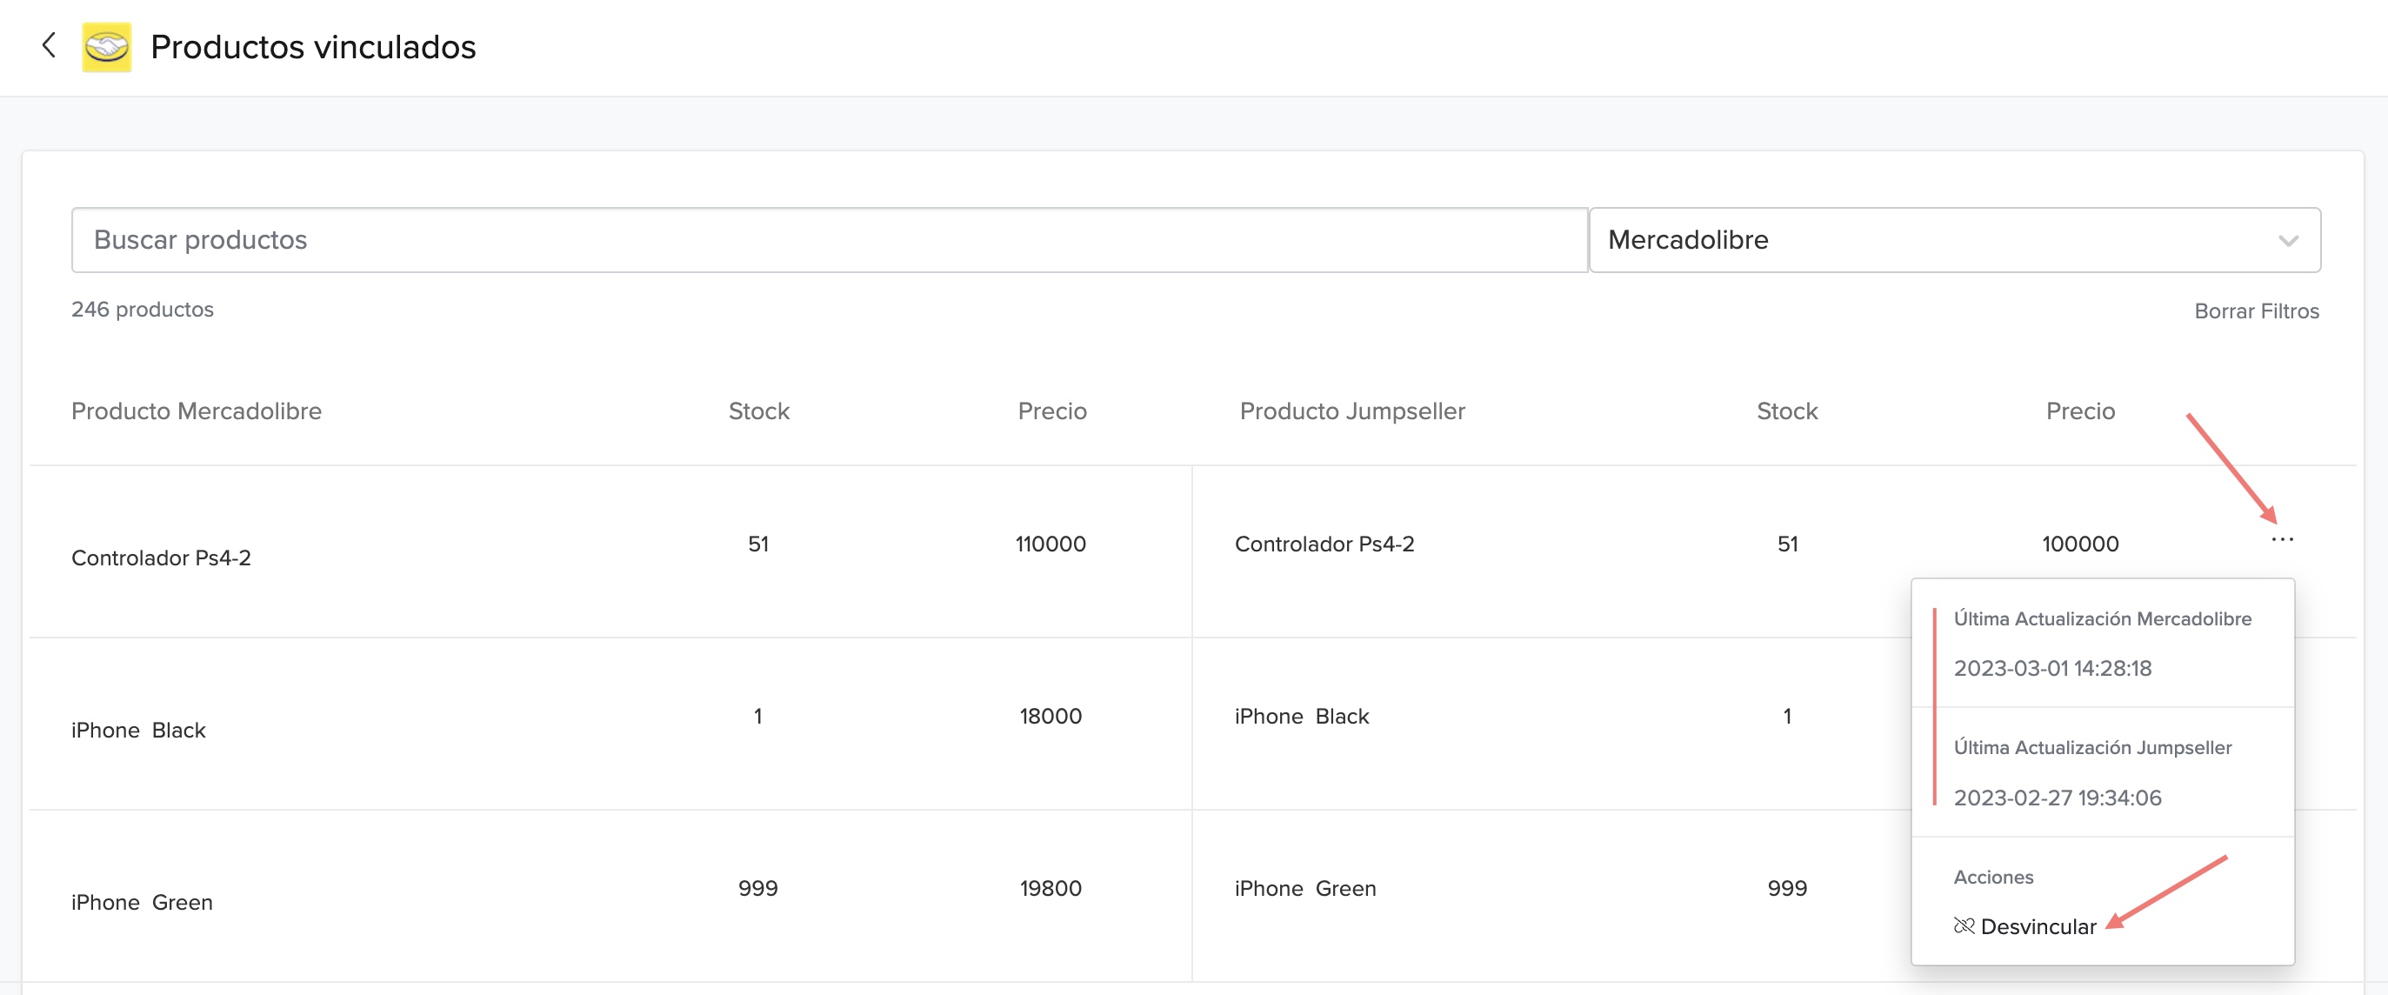
Task: Click the Última Actualización Mercadolibre date entry
Action: point(2051,668)
